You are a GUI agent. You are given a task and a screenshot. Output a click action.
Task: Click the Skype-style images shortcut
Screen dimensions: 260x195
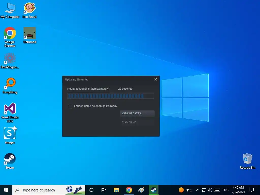pos(10,136)
